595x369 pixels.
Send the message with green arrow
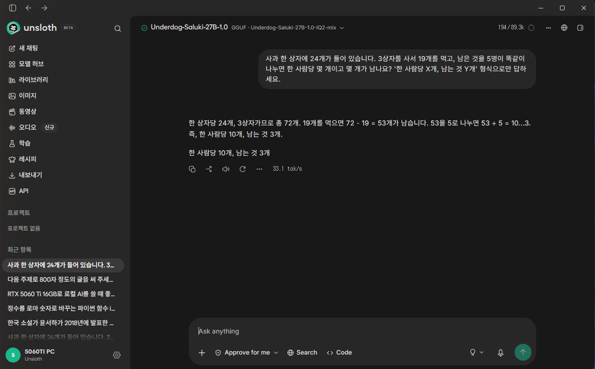pos(523,352)
